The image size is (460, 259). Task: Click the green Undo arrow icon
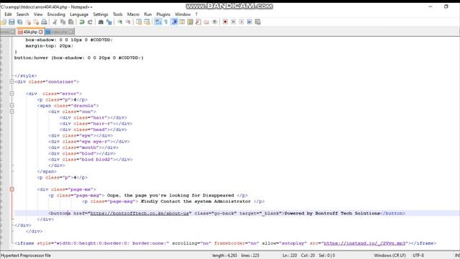click(82, 22)
